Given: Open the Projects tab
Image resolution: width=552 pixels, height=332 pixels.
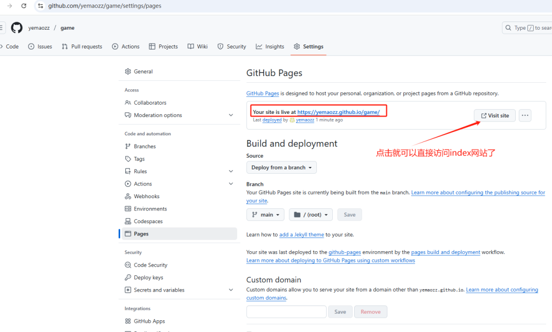Looking at the screenshot, I should [164, 46].
